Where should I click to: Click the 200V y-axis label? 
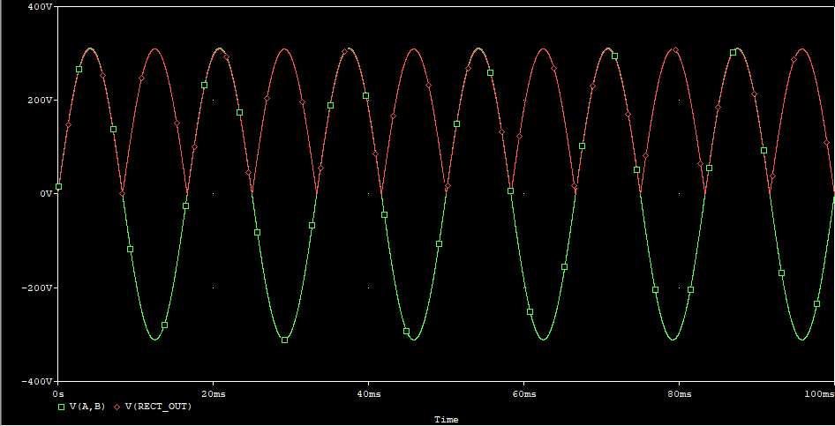(40, 100)
